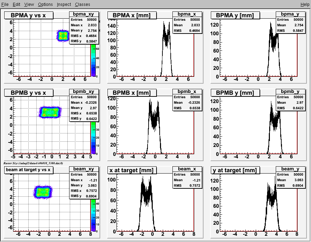Select the bpma_y stats box header
Image resolution: width=311 pixels, height=242 pixels.
(290, 14)
